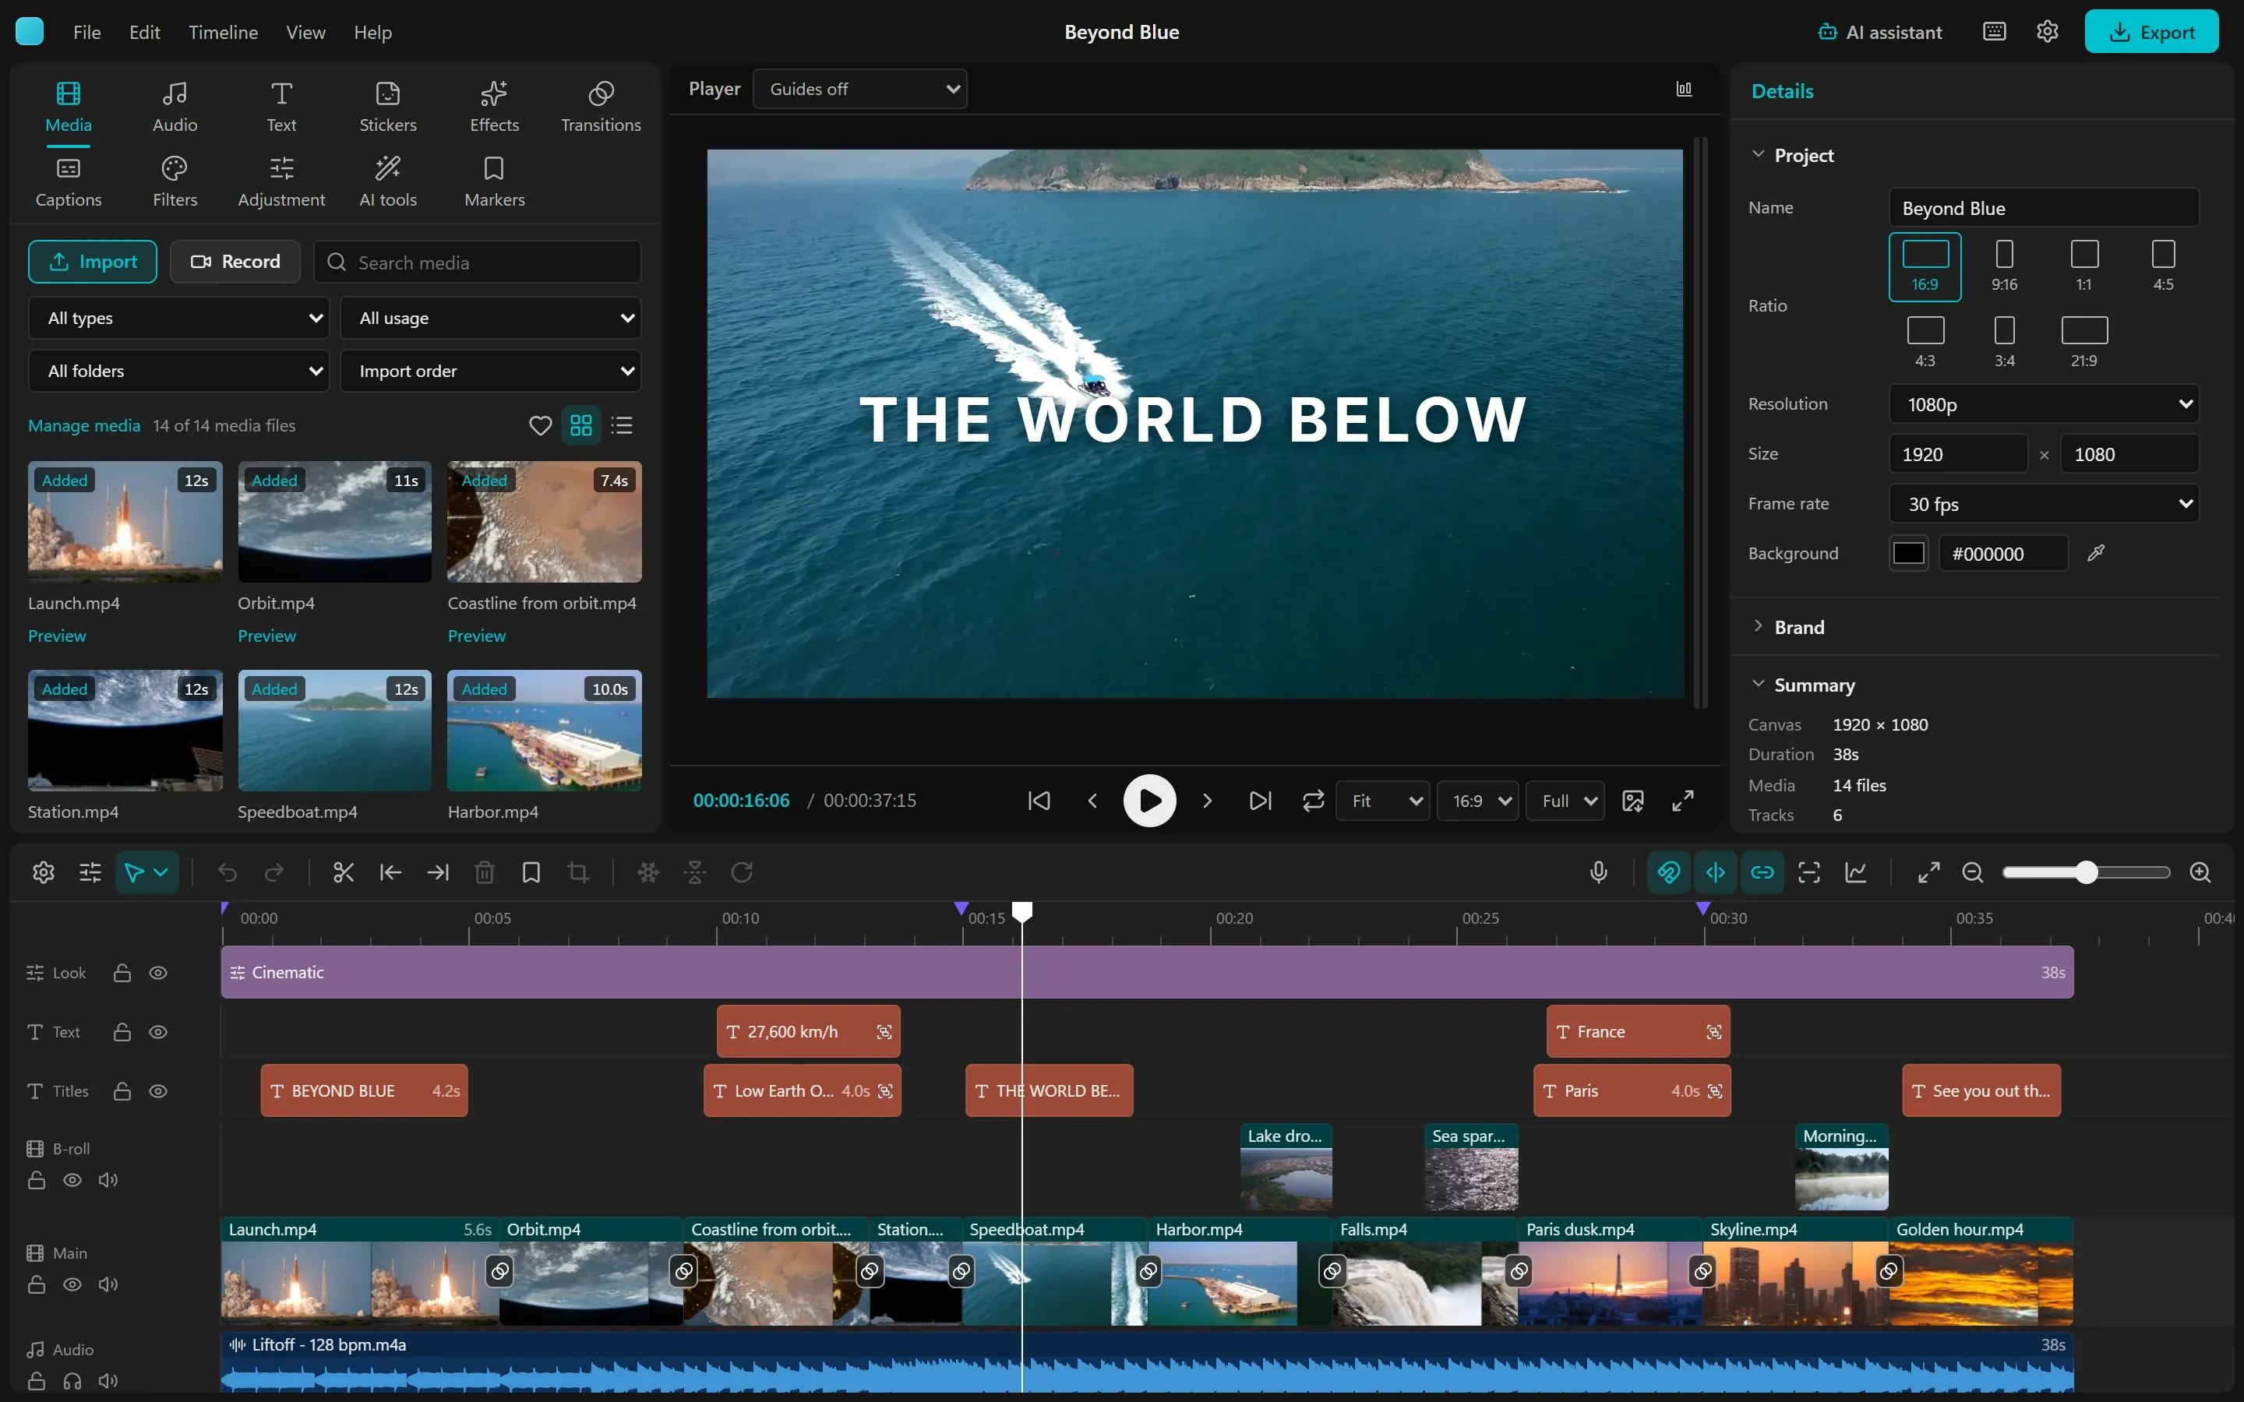Image resolution: width=2244 pixels, height=1402 pixels.
Task: Click the Import button
Action: coord(93,262)
